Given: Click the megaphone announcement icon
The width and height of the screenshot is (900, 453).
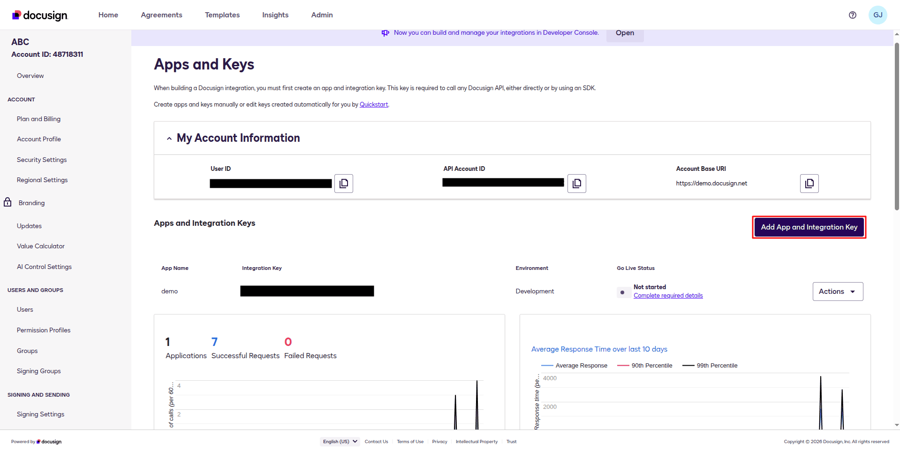Looking at the screenshot, I should coord(386,33).
